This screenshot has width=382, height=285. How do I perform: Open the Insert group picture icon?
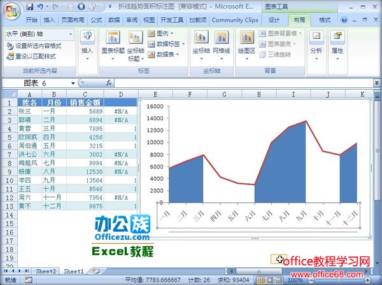click(x=87, y=36)
